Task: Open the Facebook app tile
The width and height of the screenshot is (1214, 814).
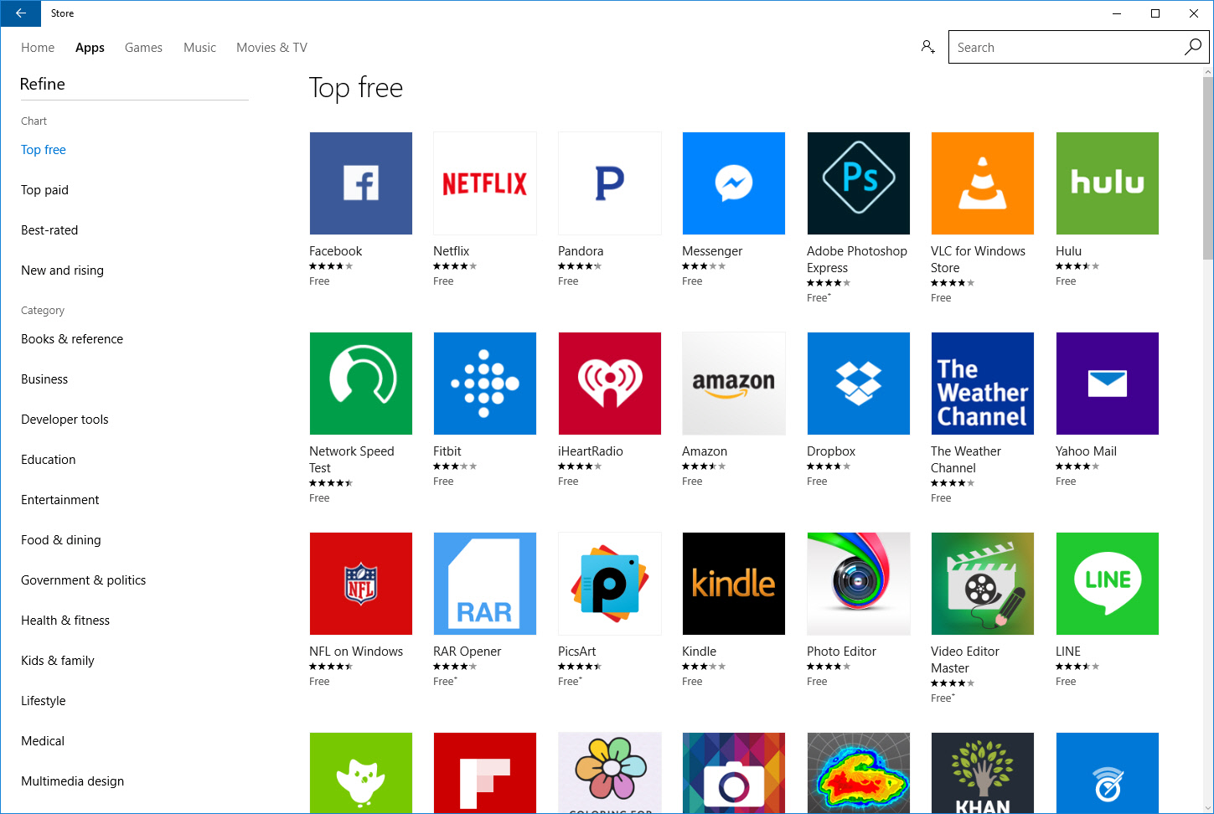Action: tap(361, 183)
